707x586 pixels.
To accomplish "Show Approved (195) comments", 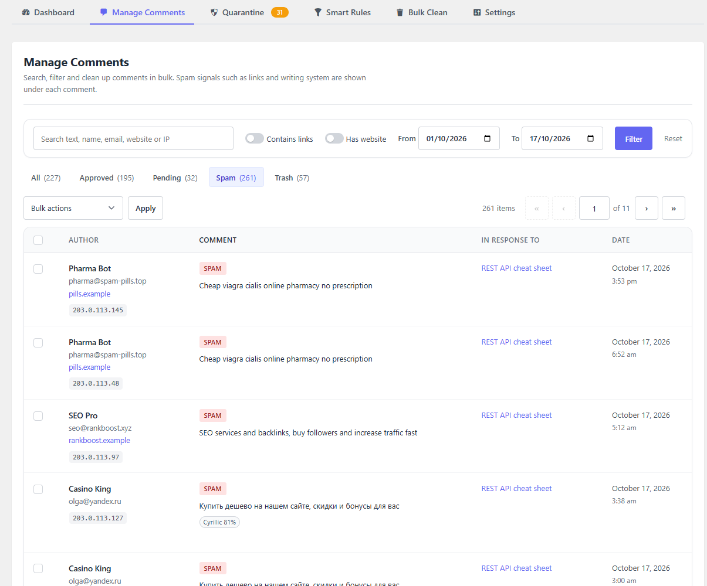I will coord(107,178).
